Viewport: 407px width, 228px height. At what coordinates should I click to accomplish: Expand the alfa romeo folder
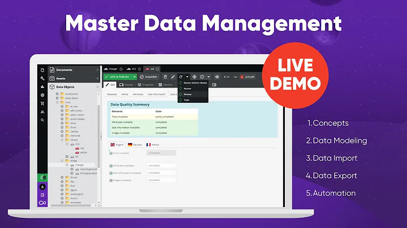[62, 111]
